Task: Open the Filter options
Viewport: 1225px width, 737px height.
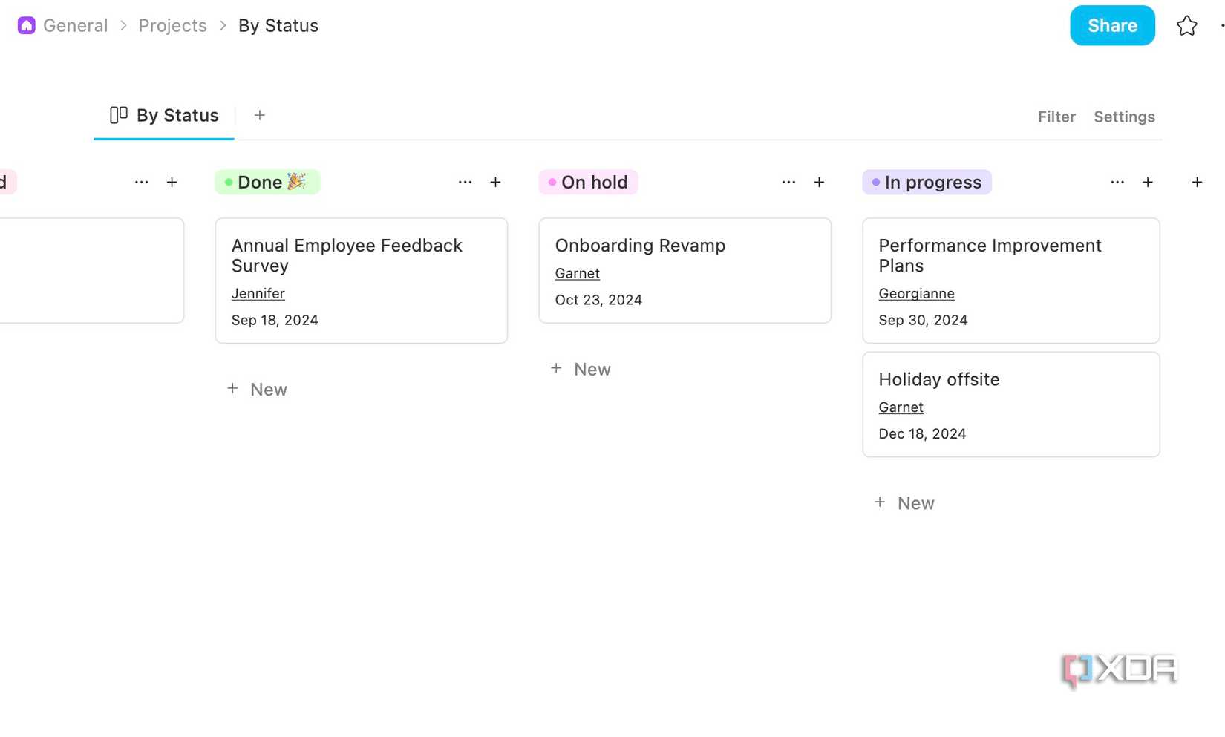Action: (1056, 117)
